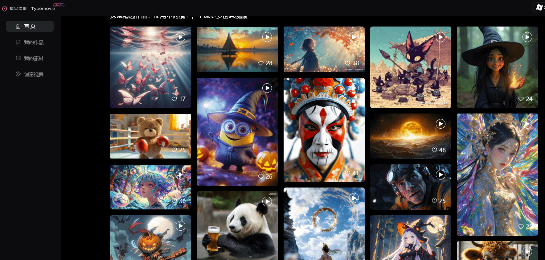This screenshot has width=545, height=260.
Task: Click the home icon beside 首页
Action: [18, 26]
